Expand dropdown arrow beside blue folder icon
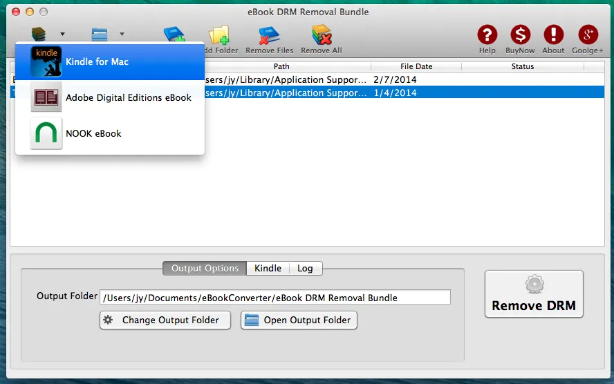 [122, 34]
